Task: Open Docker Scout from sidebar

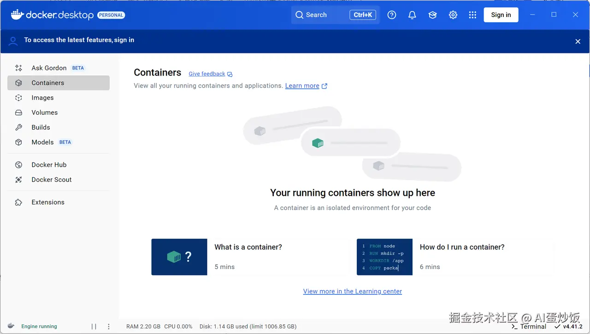Action: pos(59,180)
